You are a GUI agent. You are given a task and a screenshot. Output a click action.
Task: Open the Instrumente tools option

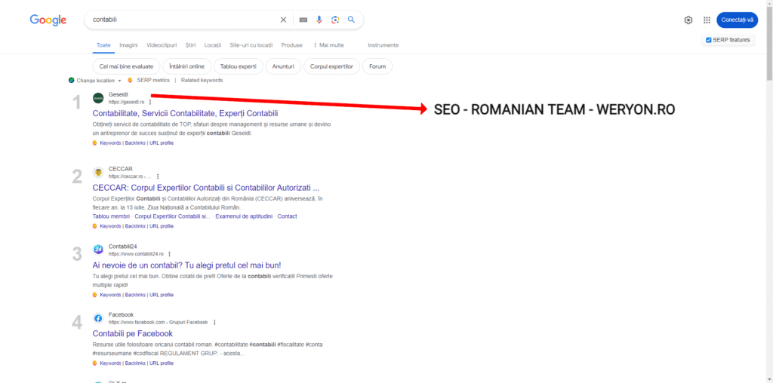click(x=383, y=44)
